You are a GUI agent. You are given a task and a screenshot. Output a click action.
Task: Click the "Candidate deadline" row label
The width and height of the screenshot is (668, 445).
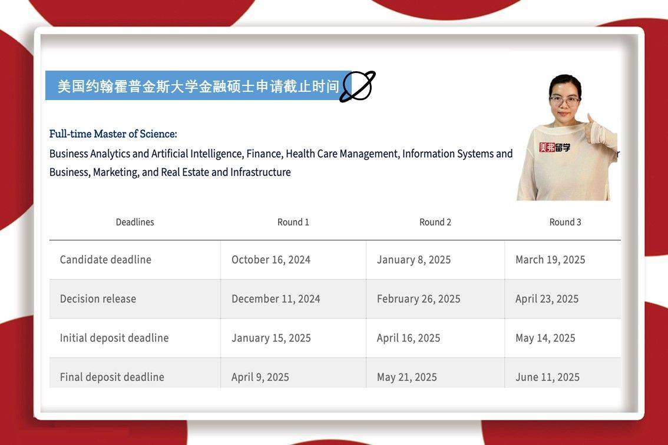(x=105, y=260)
